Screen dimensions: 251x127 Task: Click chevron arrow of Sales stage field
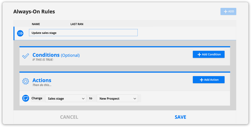coord(83,98)
